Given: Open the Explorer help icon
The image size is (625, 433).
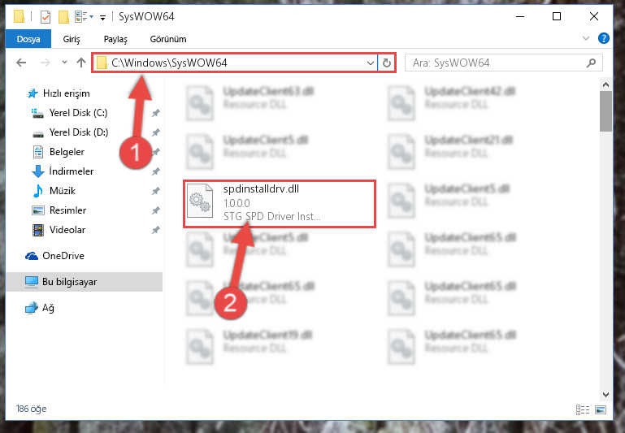Looking at the screenshot, I should [x=604, y=38].
